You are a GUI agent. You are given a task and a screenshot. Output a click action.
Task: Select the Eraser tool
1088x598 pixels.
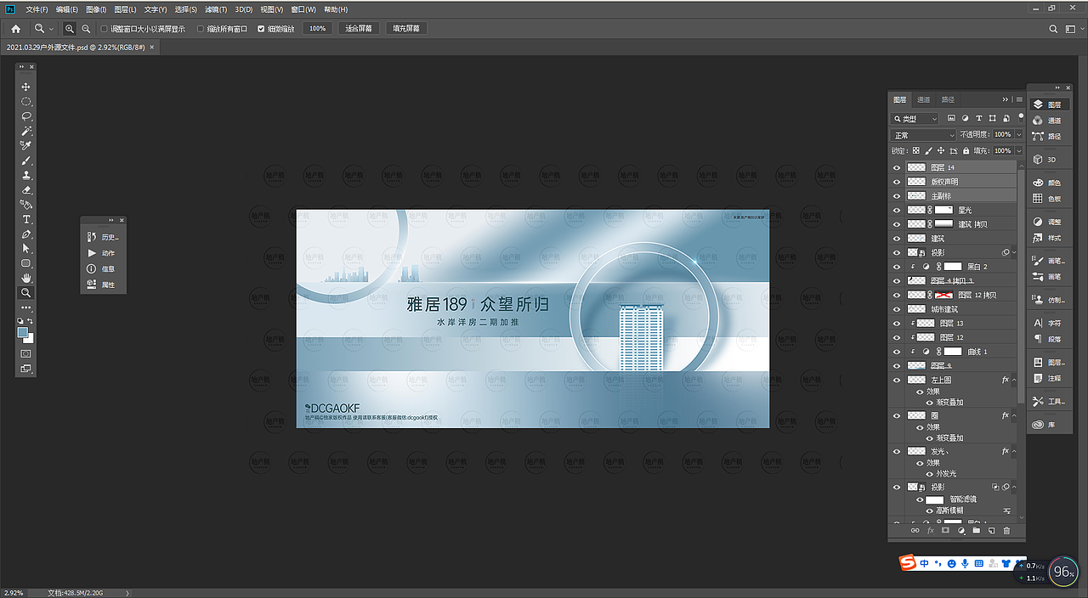(26, 190)
